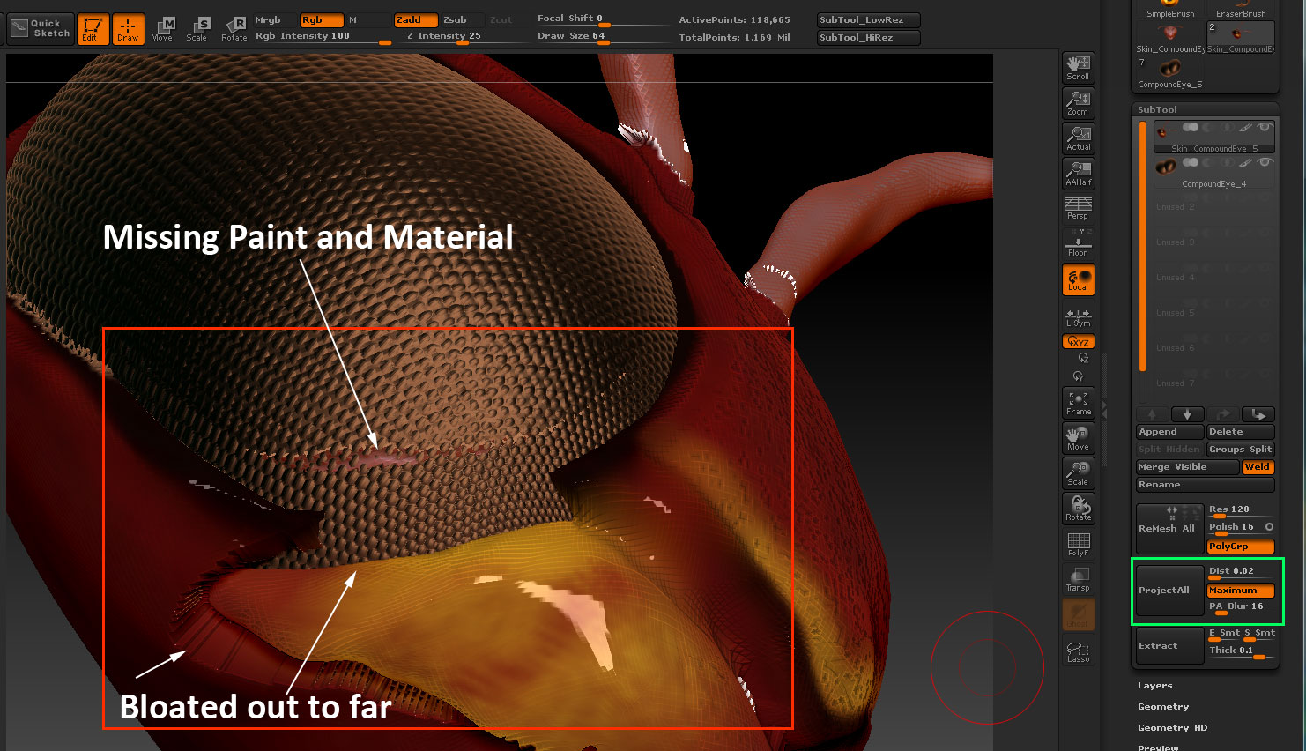Click the Scale view icon below Move hand
This screenshot has height=751, width=1306.
(x=1079, y=473)
